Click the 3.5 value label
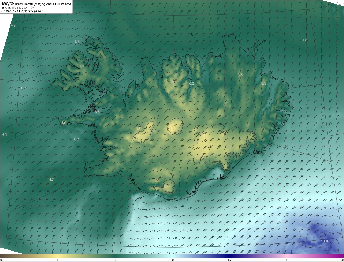Image resolution: width=344 pixels, height=262 pixels. click(x=240, y=75)
